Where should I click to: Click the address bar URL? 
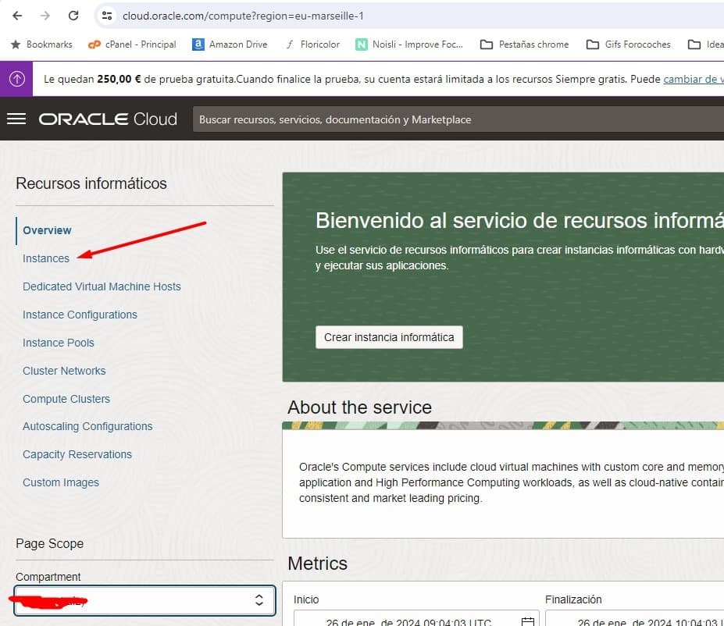pos(243,16)
